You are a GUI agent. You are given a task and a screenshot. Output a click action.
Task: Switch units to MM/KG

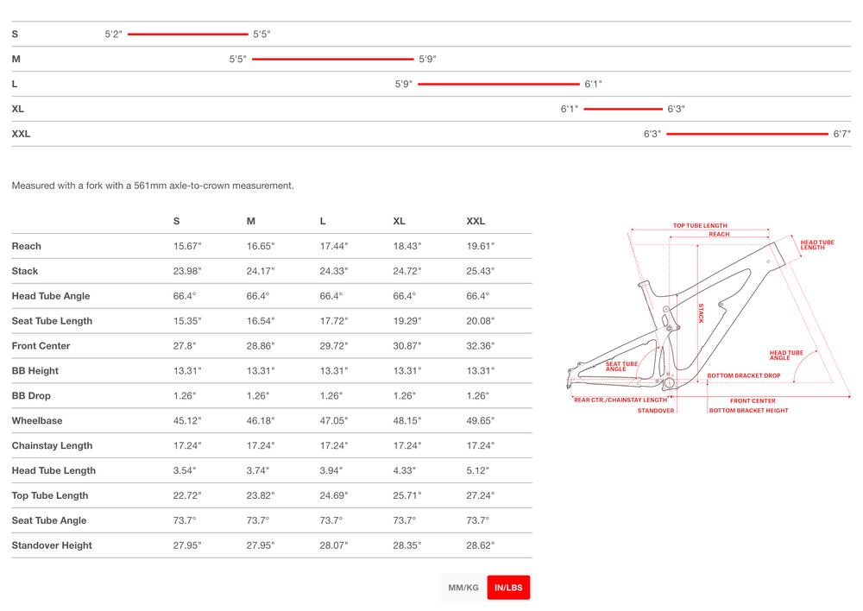click(x=463, y=588)
